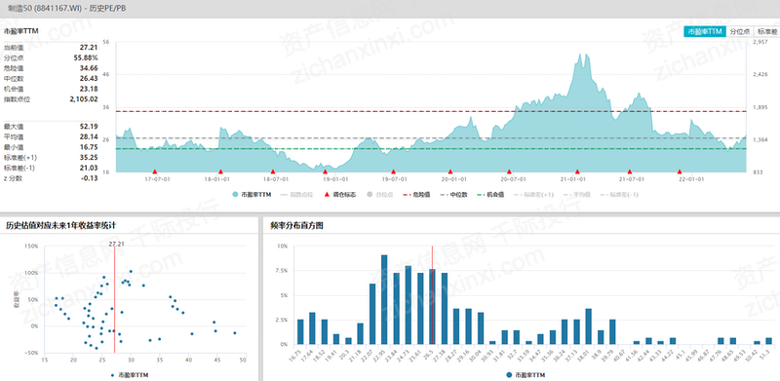Image resolution: width=780 pixels, height=381 pixels.
Task: Click the 标准差(-1) value 21.03
Action: tap(89, 169)
